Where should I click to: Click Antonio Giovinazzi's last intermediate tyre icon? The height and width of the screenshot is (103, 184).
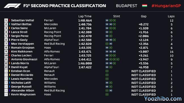point(118,59)
